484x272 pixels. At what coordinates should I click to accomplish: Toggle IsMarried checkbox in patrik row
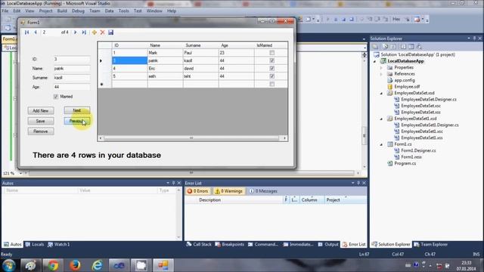272,60
